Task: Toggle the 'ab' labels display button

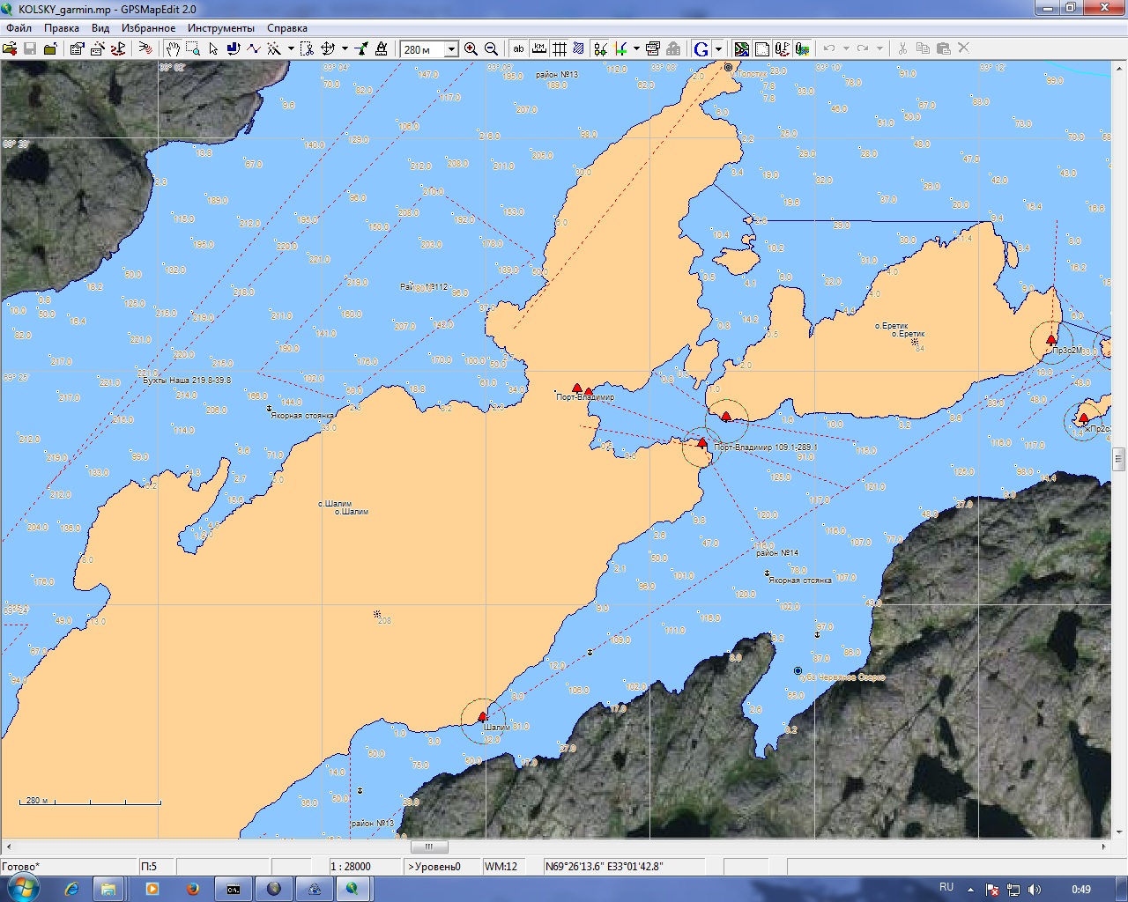Action: pos(518,49)
